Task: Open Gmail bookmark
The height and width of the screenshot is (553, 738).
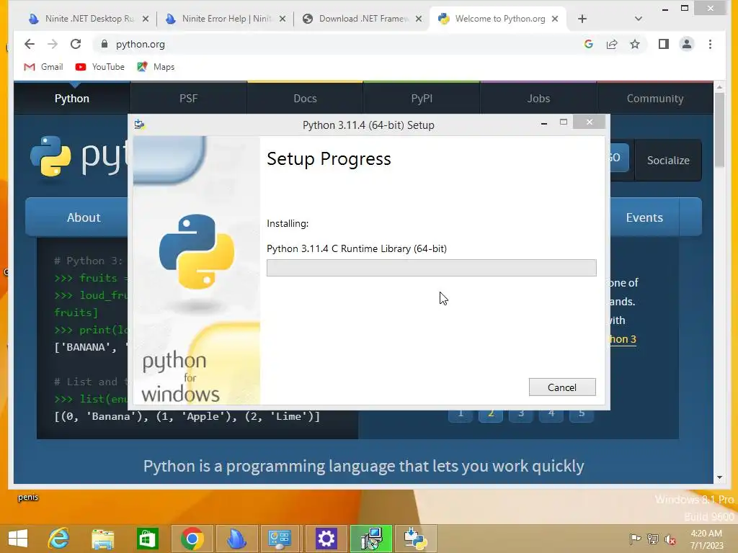Action: click(43, 67)
